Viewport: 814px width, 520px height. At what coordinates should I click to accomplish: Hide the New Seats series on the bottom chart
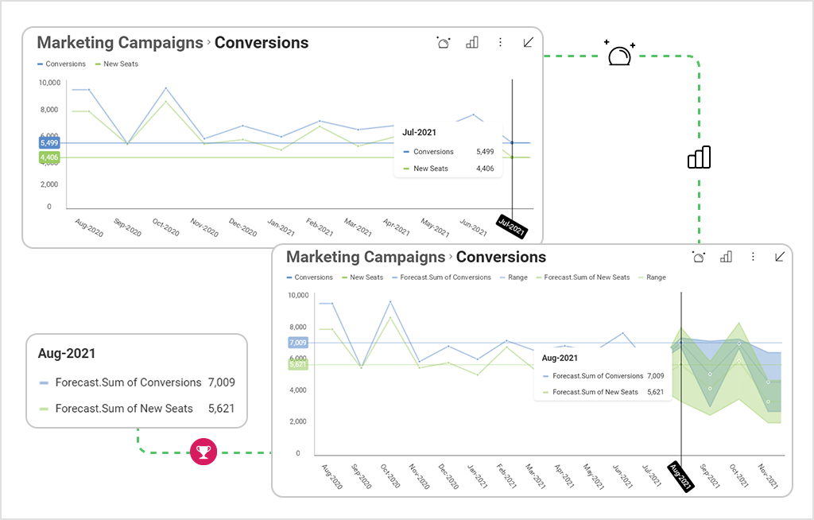(x=362, y=277)
